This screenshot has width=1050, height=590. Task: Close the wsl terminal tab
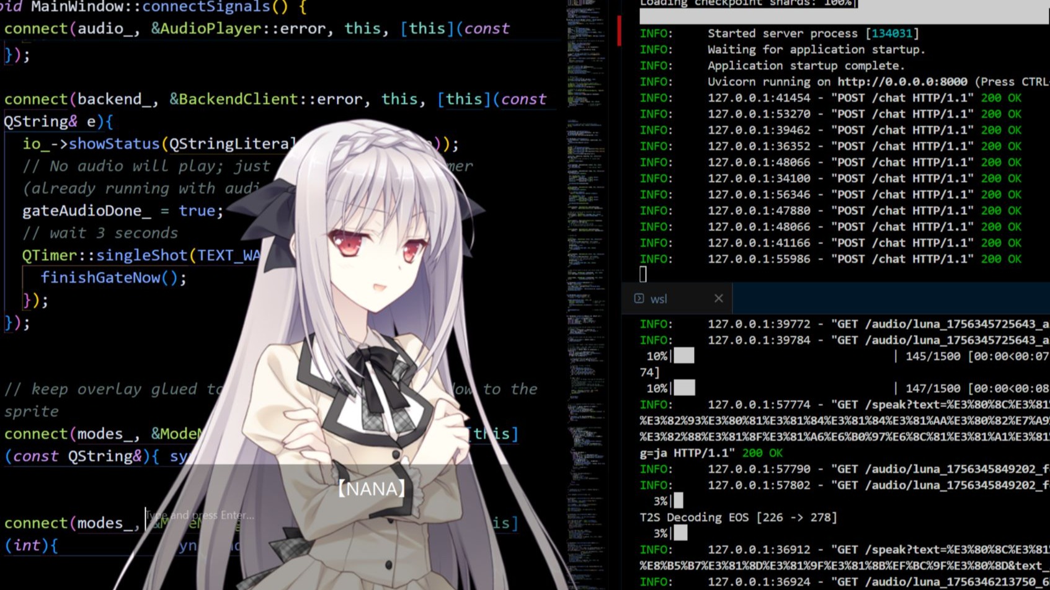pos(718,298)
